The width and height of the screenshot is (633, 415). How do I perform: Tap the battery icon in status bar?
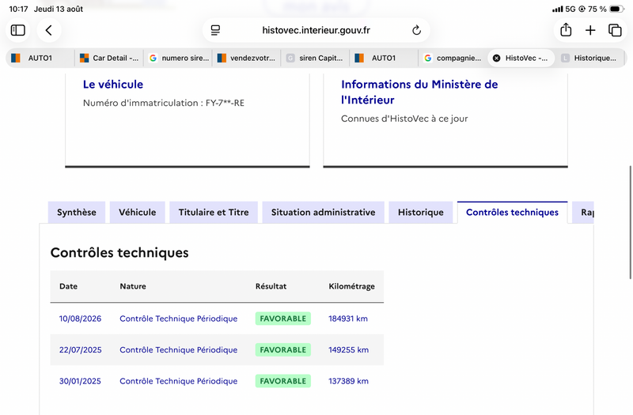click(616, 9)
